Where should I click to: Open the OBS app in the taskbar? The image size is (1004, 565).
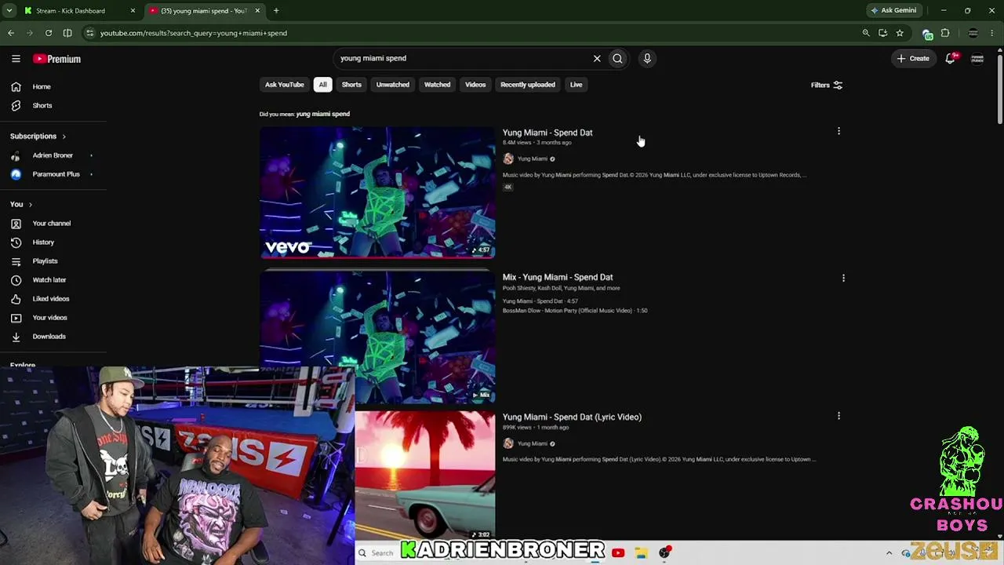coord(664,553)
